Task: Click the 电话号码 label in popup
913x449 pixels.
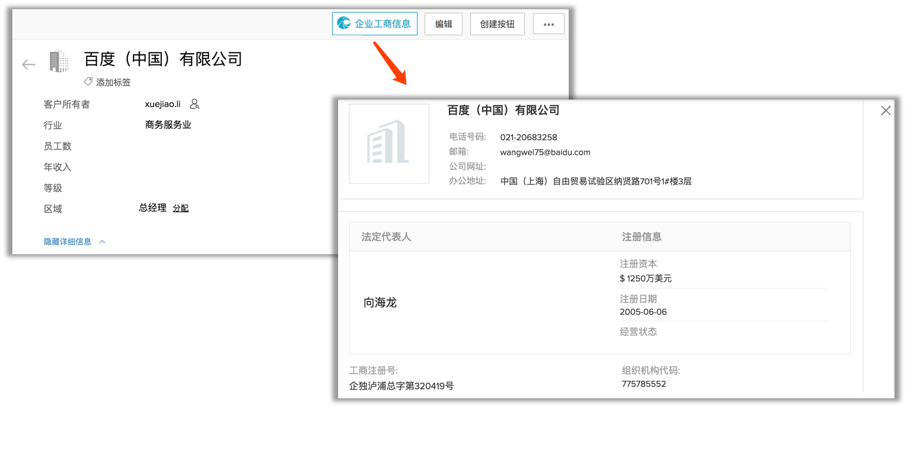Action: (x=468, y=137)
